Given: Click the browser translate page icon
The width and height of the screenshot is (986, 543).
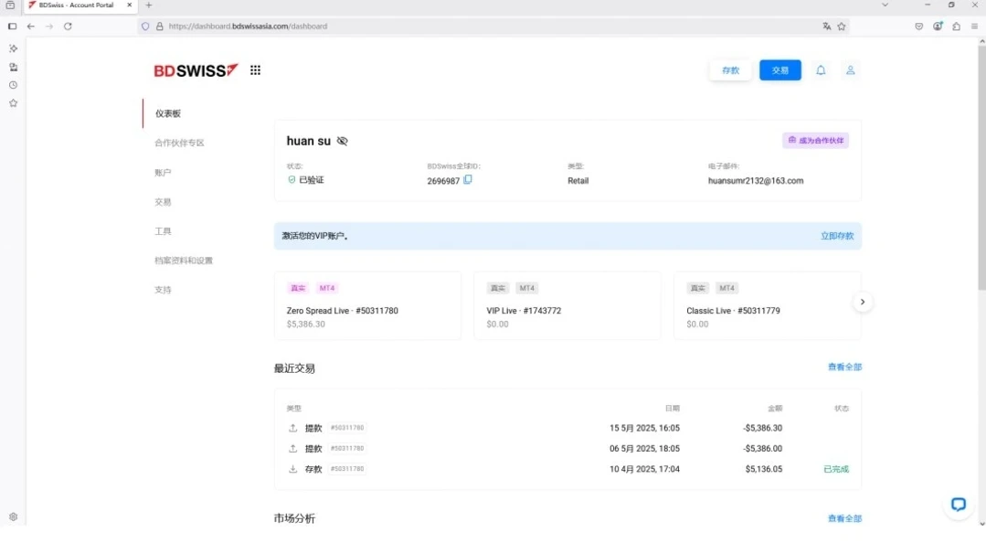Looking at the screenshot, I should 826,27.
